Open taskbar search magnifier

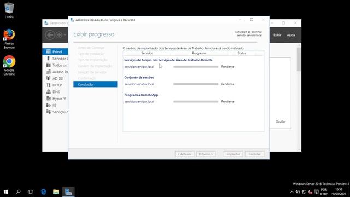pyautogui.click(x=18, y=192)
